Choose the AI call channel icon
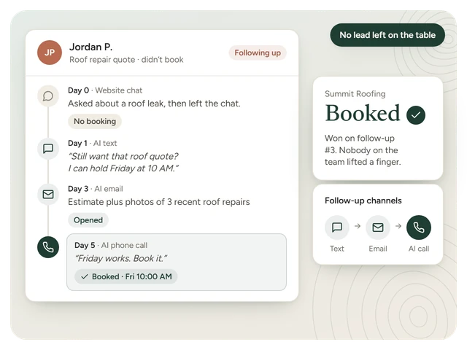 (x=419, y=227)
